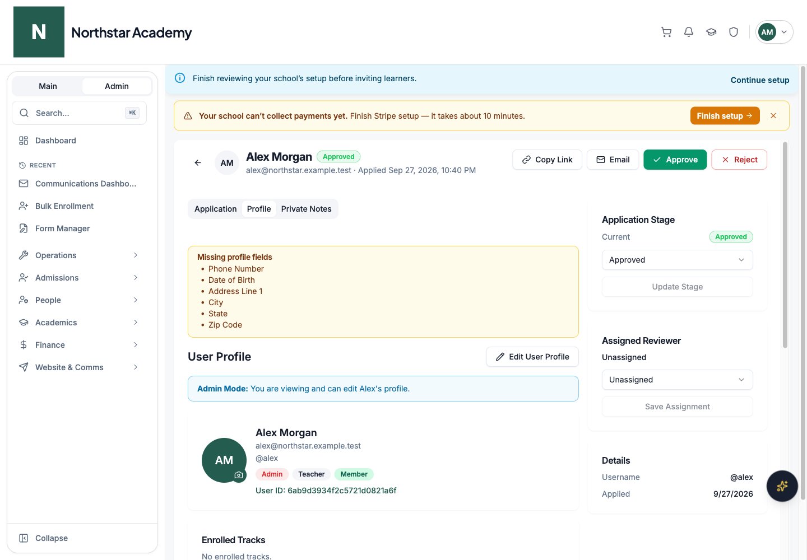
Task: Click the inner panel vertical scrollbar
Action: 785,245
